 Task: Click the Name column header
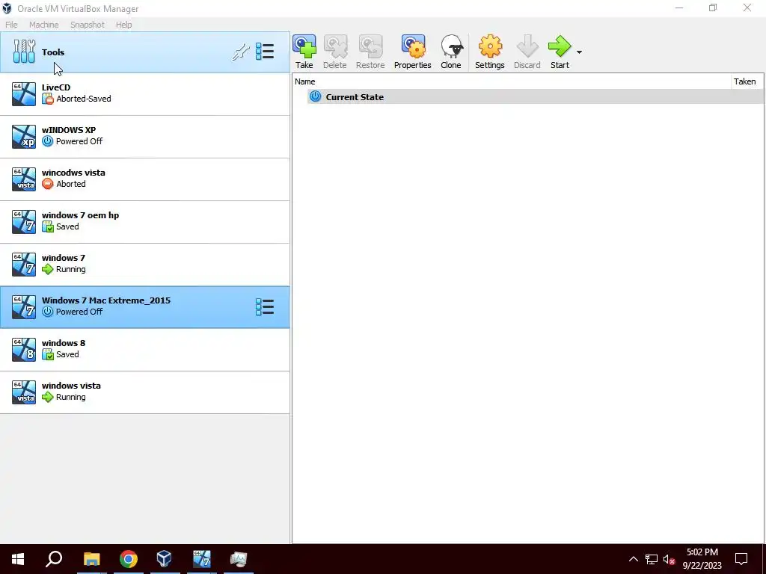click(x=512, y=81)
